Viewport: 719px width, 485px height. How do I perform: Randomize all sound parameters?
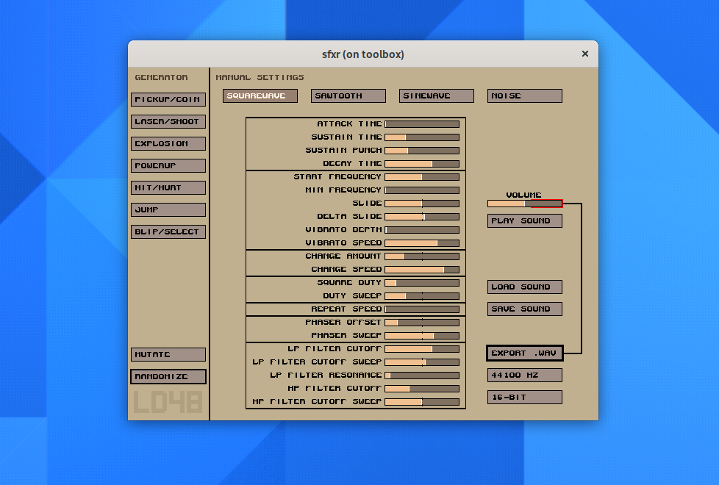click(x=168, y=377)
